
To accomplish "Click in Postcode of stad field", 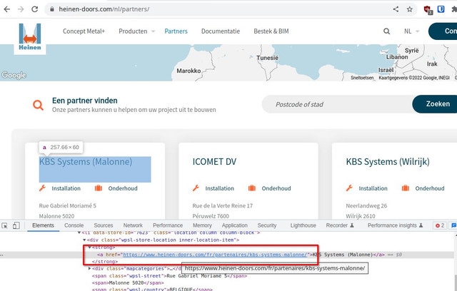I will pyautogui.click(x=337, y=104).
